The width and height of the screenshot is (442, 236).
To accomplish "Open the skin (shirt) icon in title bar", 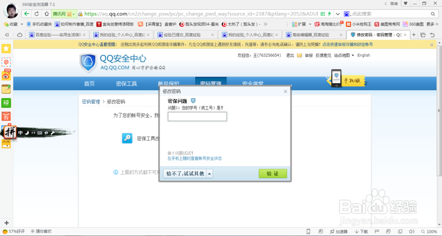I will (406, 4).
